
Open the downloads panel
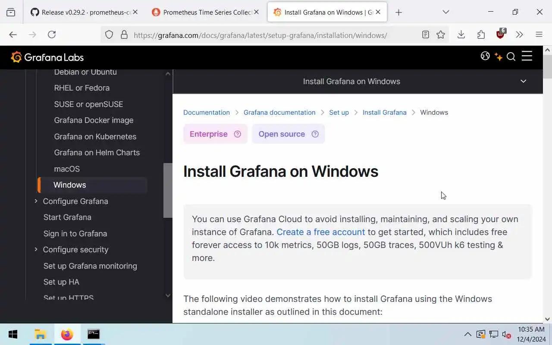461,34
